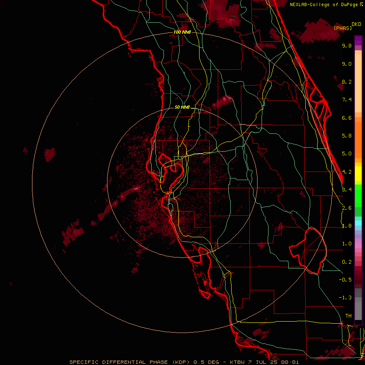Click the 5.0 value on color scale
The width and height of the screenshot is (365, 365).
(347, 154)
